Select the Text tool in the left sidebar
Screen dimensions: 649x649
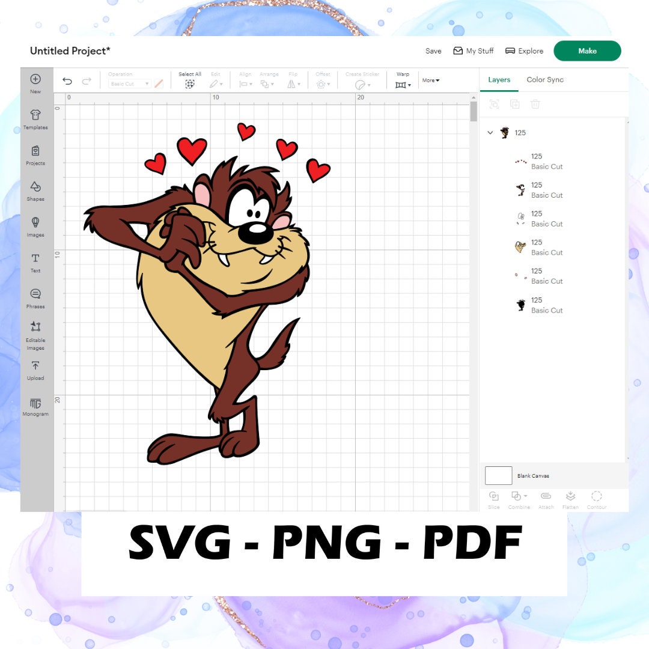point(35,263)
